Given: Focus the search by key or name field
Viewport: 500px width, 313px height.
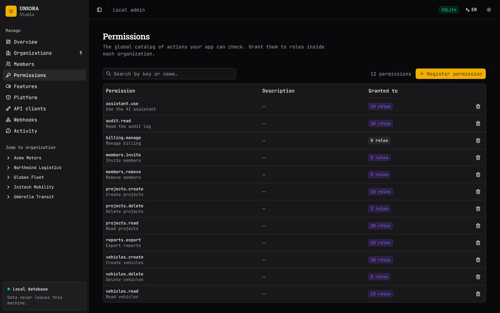Looking at the screenshot, I should tap(169, 74).
